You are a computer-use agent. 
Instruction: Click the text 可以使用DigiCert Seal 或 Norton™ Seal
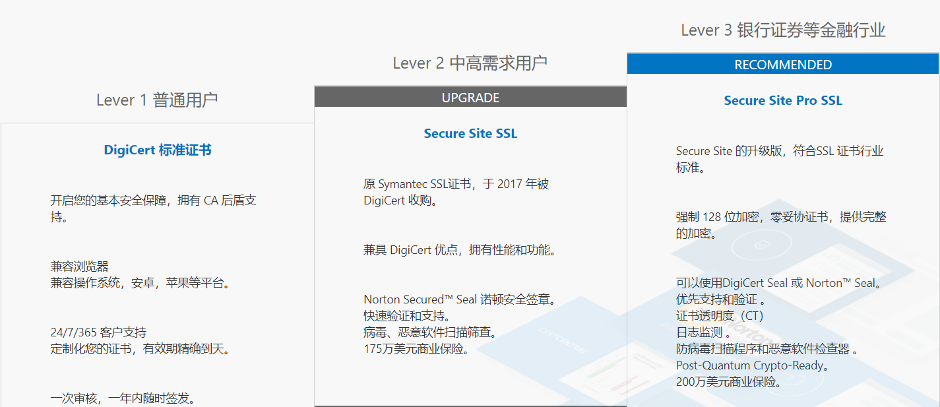point(778,283)
